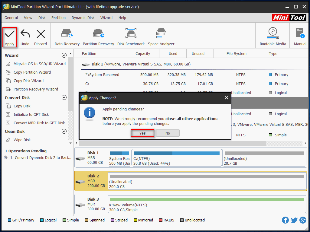
Task: Click the RAID5 legend color swatch
Action: tap(161, 220)
